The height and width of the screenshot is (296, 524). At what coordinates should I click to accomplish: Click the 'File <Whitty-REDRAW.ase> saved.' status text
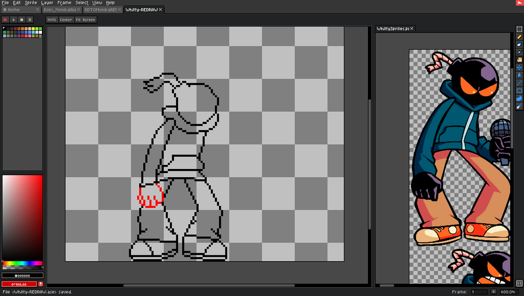coord(37,292)
